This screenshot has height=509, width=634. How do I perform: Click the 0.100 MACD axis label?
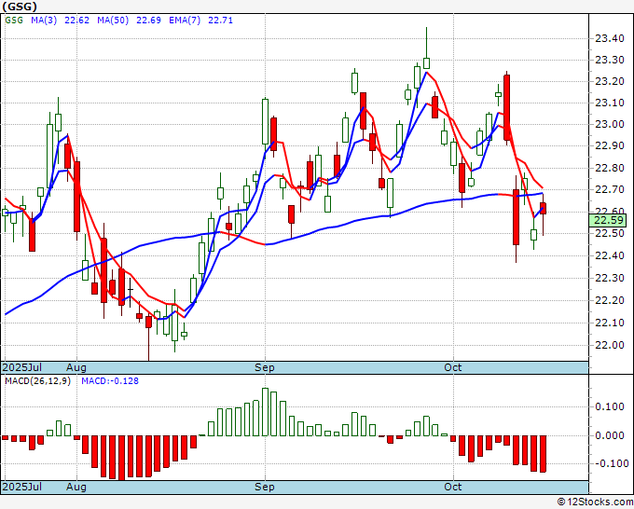[x=610, y=406]
